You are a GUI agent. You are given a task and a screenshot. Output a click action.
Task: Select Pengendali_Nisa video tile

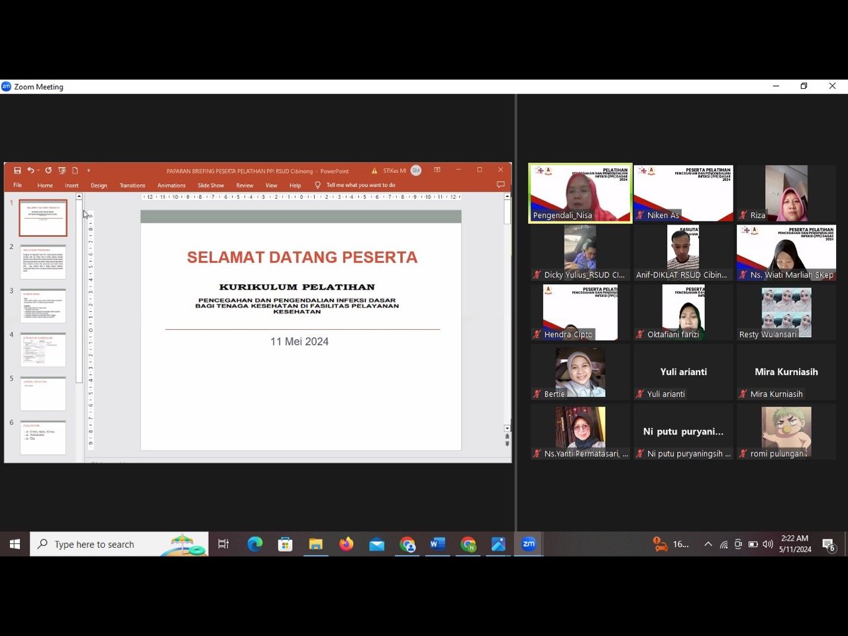pyautogui.click(x=580, y=193)
